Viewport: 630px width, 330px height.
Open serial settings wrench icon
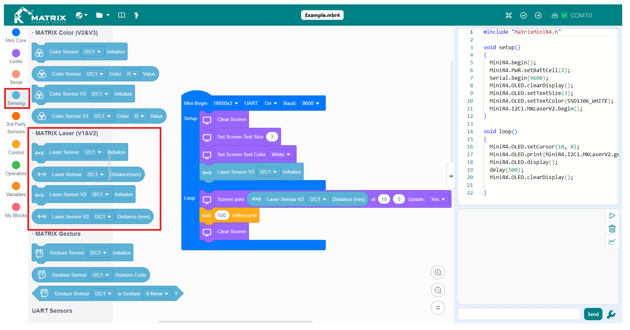(x=611, y=314)
